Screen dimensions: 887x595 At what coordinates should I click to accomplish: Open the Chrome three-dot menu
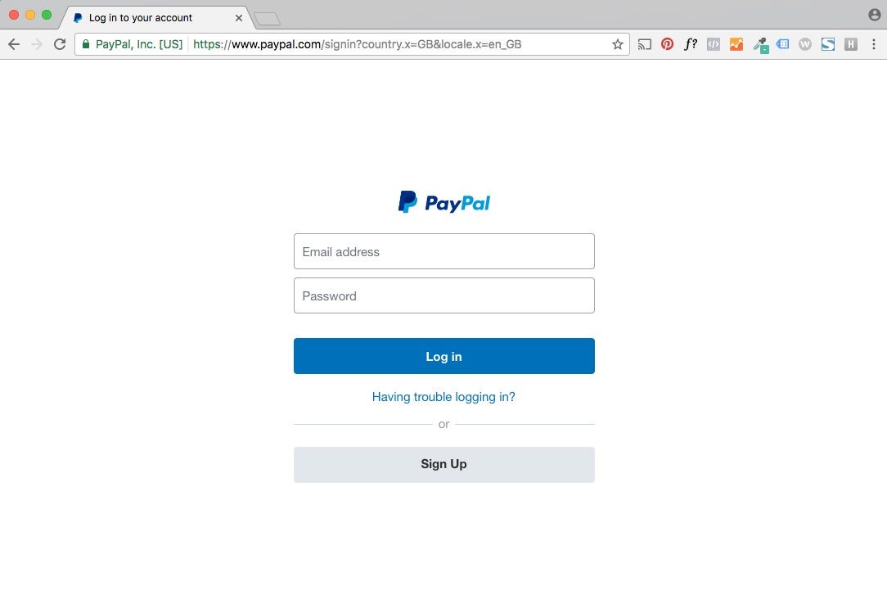pyautogui.click(x=873, y=44)
